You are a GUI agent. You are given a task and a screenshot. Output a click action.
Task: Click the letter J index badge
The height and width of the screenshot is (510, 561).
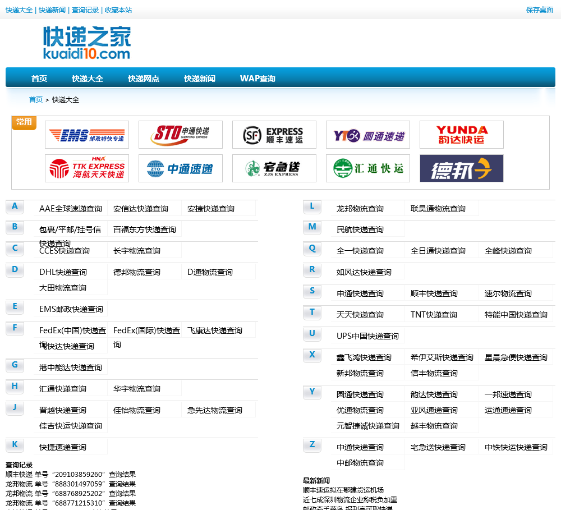point(15,408)
